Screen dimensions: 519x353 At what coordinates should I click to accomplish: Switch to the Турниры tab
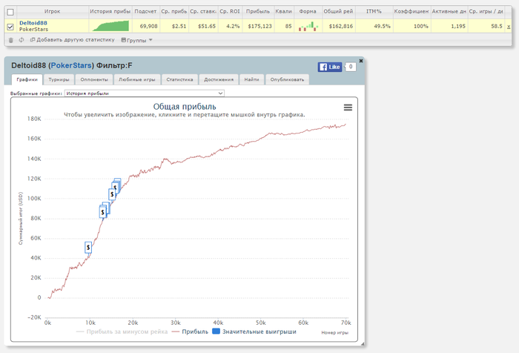pyautogui.click(x=59, y=79)
